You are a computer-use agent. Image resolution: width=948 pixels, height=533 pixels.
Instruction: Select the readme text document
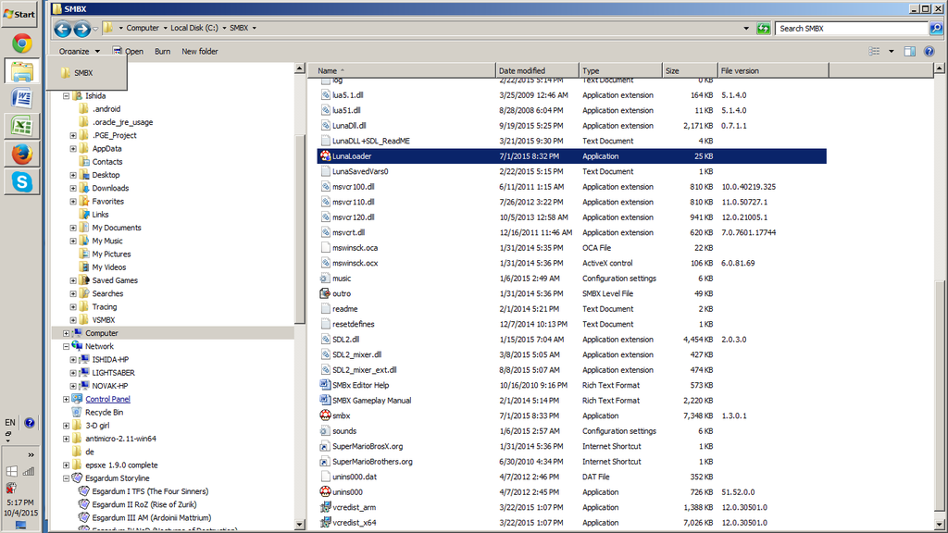(x=344, y=309)
